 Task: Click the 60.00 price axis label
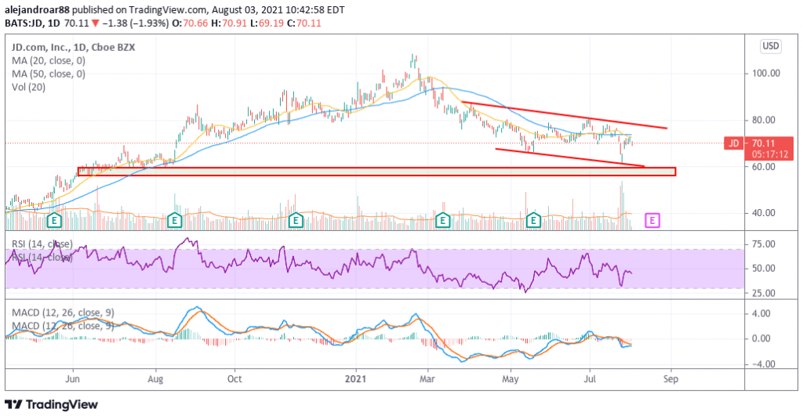tap(763, 167)
